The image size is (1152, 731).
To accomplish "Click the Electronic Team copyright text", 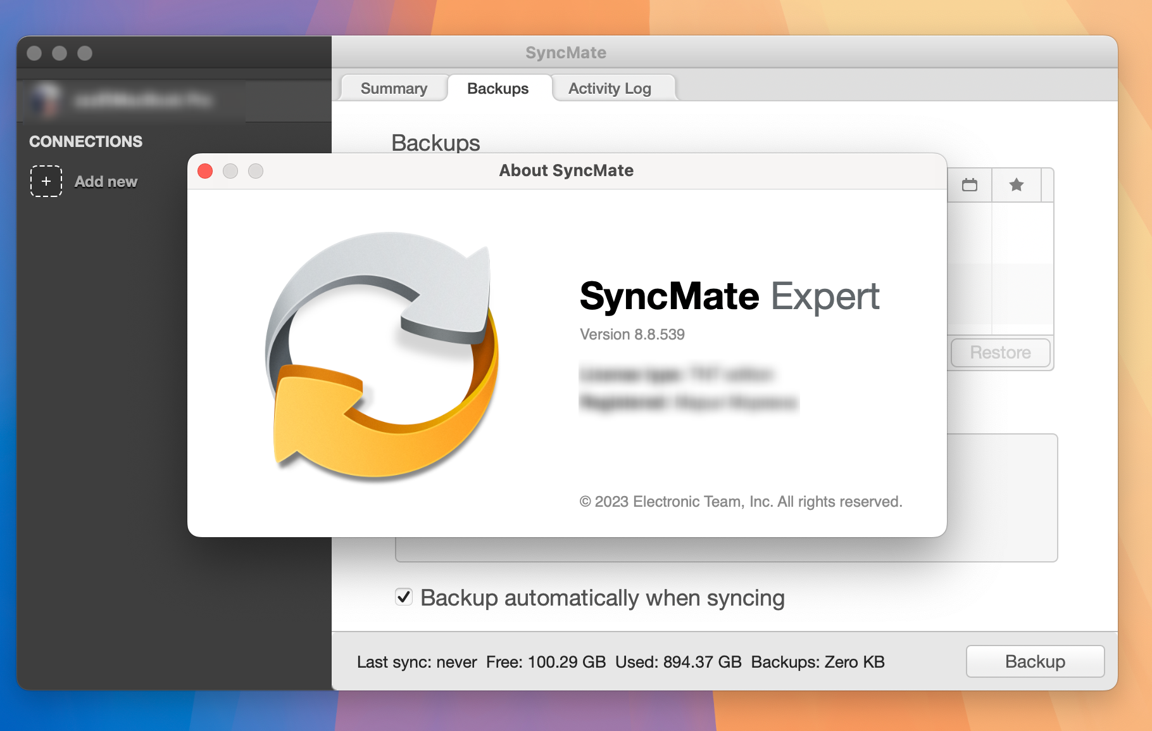I will [741, 502].
